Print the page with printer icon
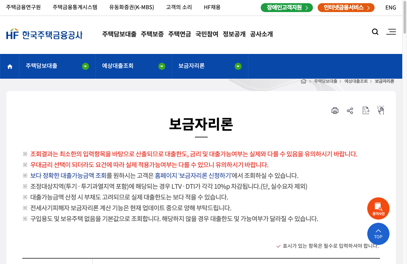Screen dimensions: 407x264 point(335,110)
